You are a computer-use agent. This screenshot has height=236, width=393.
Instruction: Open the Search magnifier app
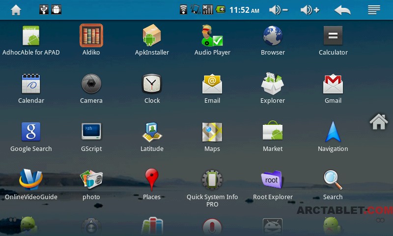click(333, 180)
